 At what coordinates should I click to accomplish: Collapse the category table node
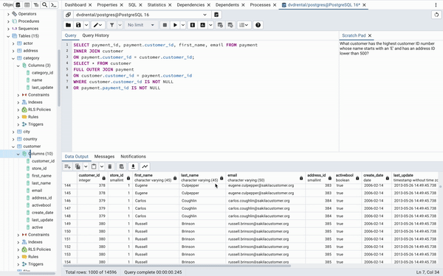13,58
